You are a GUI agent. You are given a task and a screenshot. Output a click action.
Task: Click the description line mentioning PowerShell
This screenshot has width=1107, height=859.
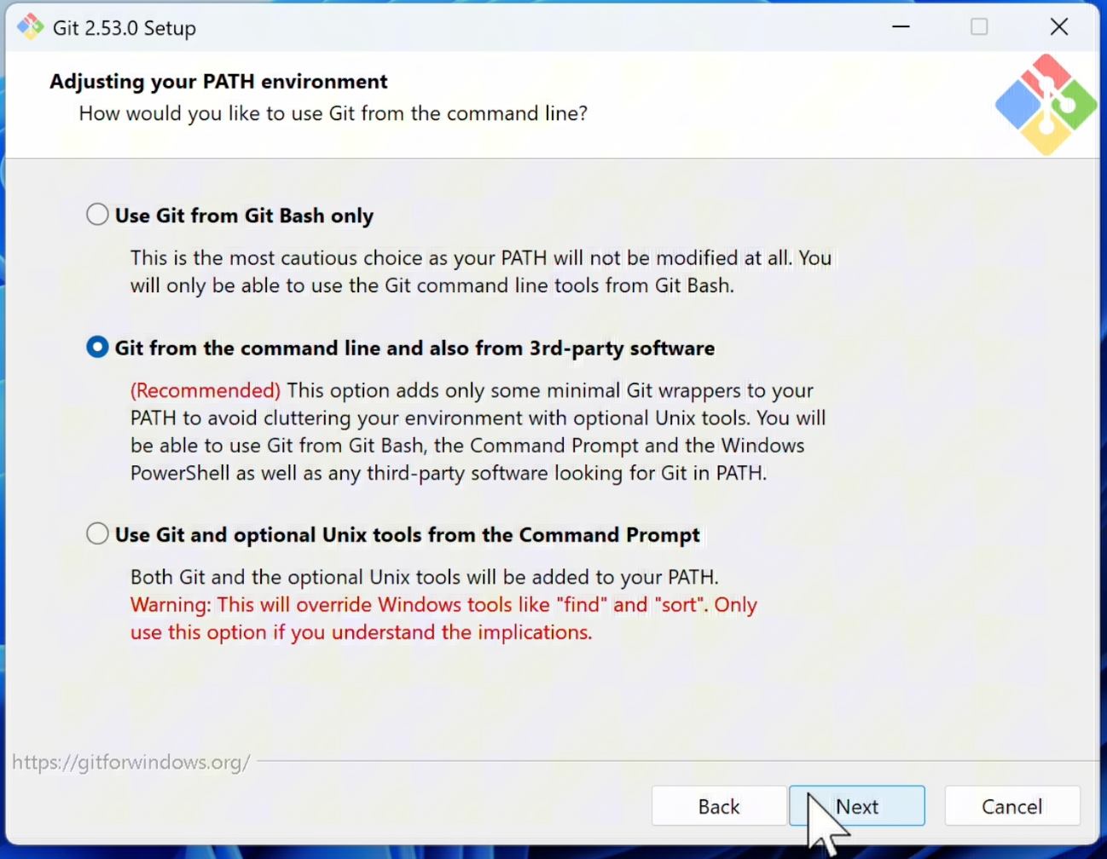448,474
